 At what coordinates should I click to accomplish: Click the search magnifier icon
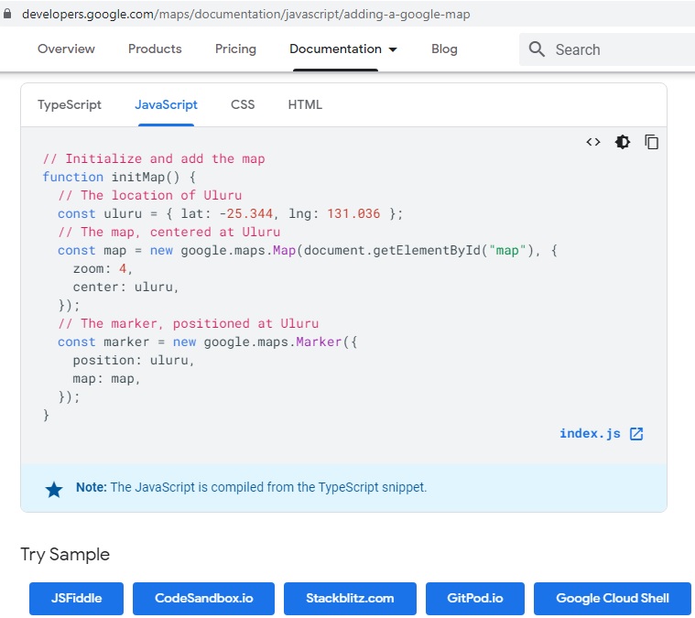[x=538, y=49]
